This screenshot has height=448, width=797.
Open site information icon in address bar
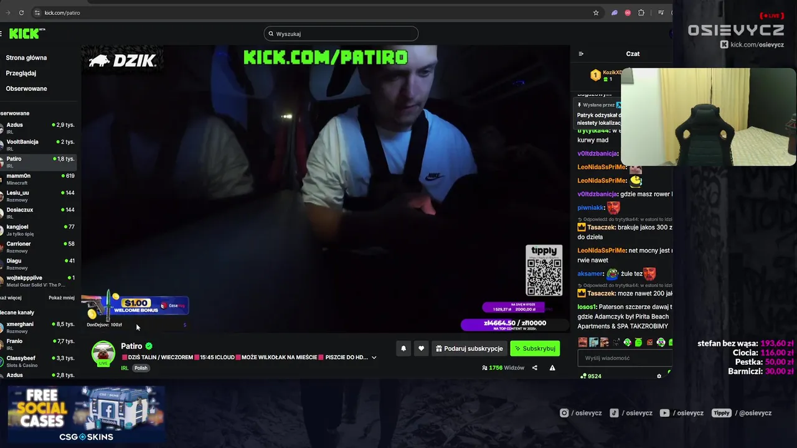coord(37,12)
